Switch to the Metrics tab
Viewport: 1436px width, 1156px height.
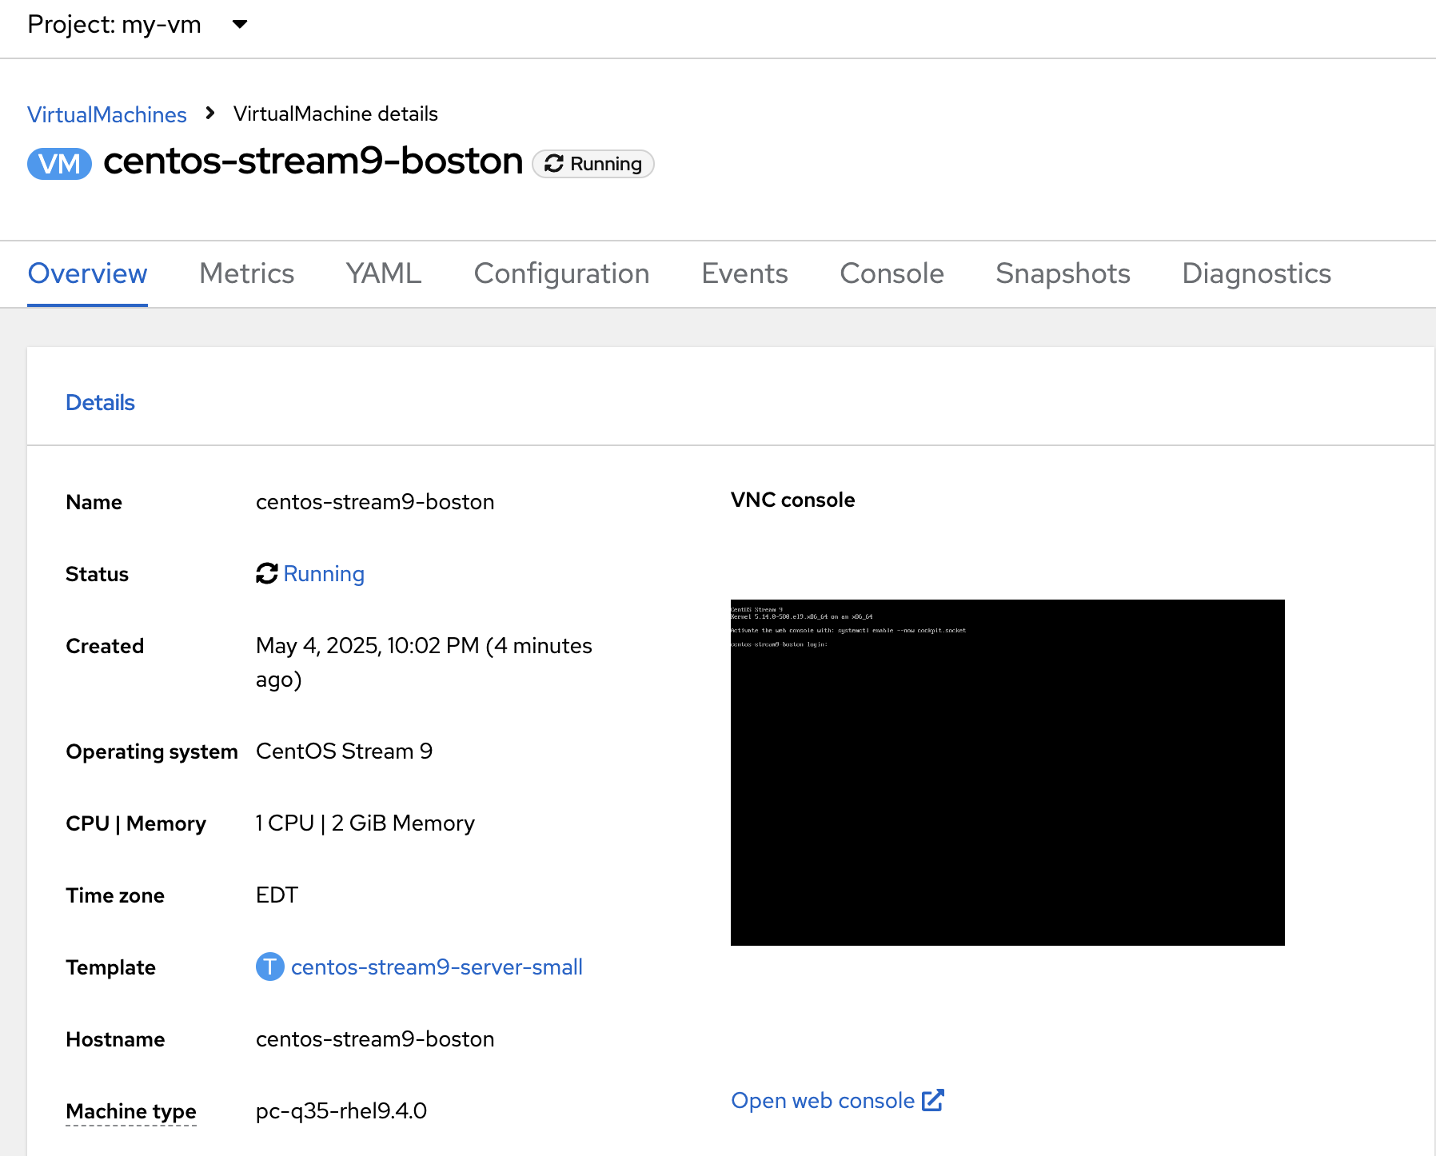(245, 273)
